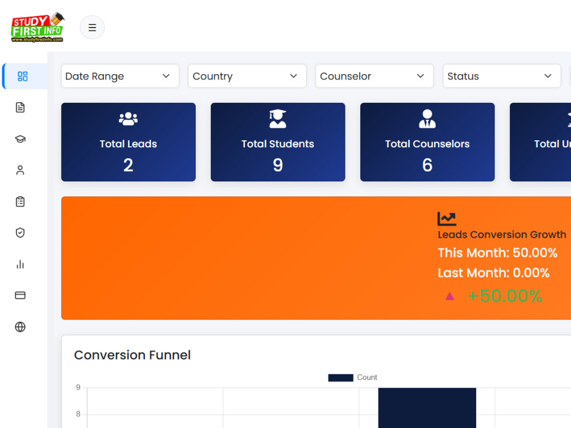Click the Count legend label

click(367, 377)
